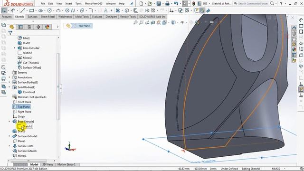
Task: Undo the last action
Action: (176, 3)
